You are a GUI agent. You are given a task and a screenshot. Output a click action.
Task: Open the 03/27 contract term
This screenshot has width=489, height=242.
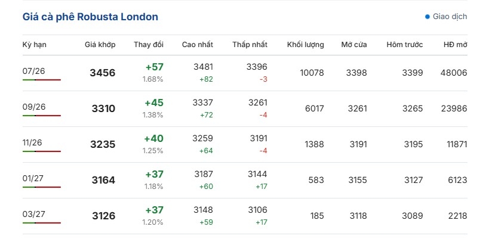(x=33, y=214)
